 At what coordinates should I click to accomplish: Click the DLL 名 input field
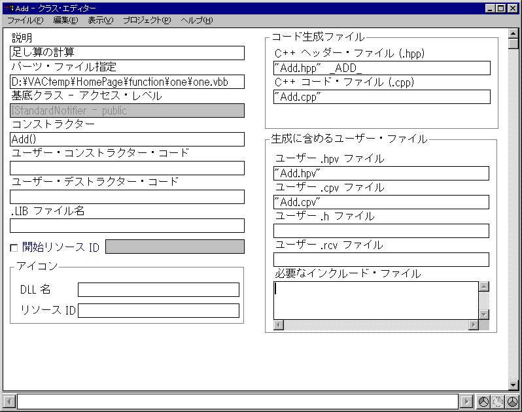[x=159, y=290]
